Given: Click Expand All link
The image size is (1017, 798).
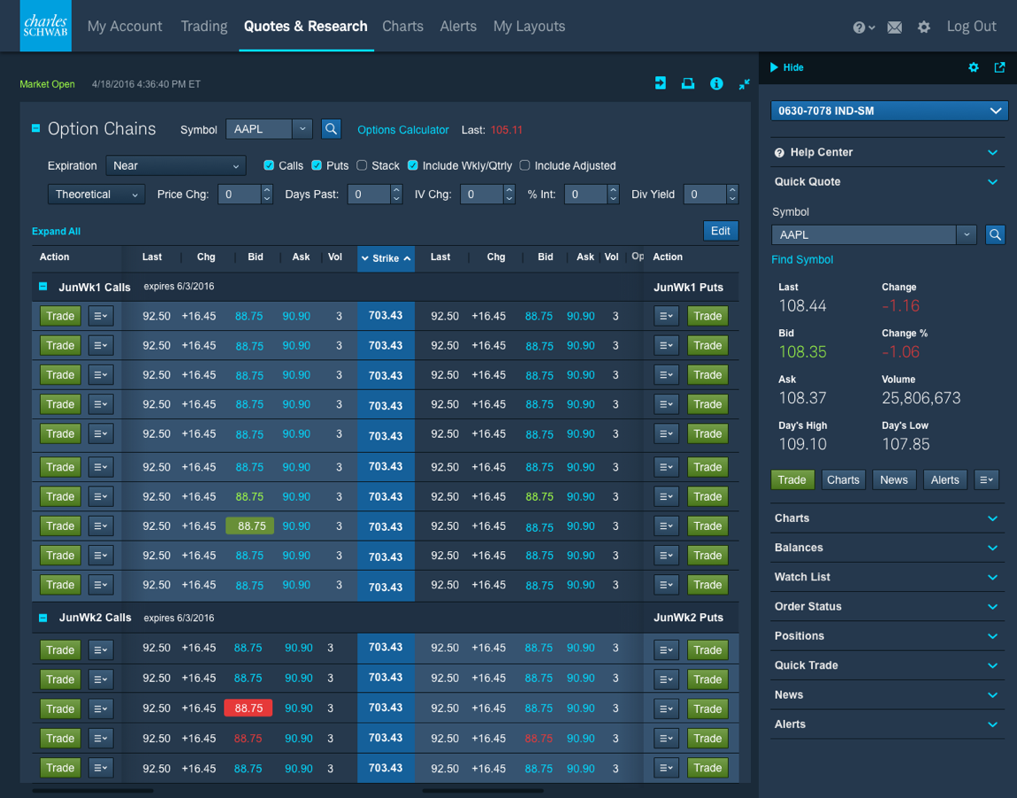Looking at the screenshot, I should click(56, 232).
